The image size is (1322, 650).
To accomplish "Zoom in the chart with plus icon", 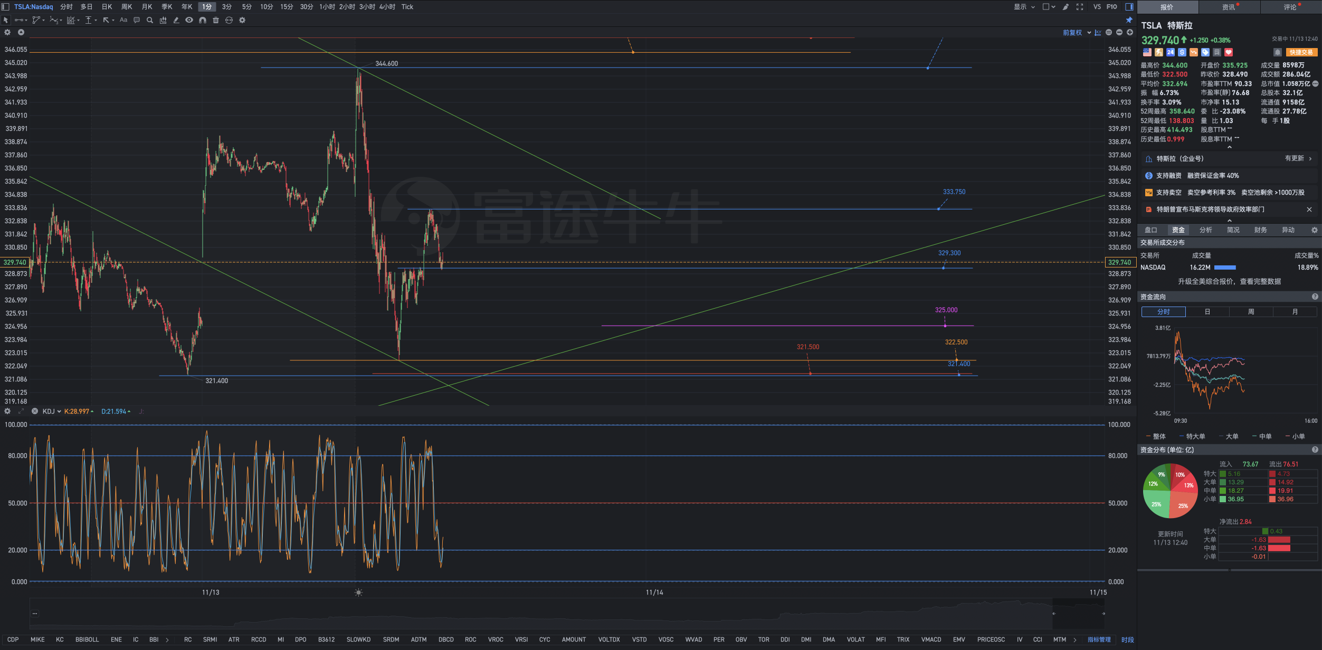I will [x=1130, y=33].
